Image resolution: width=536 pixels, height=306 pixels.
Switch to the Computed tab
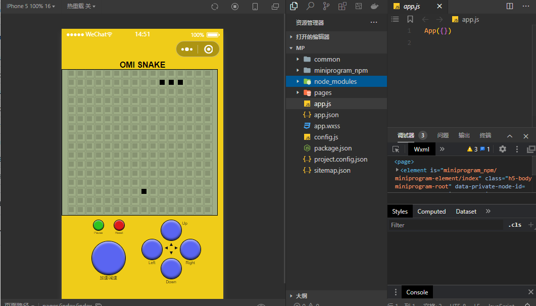431,212
